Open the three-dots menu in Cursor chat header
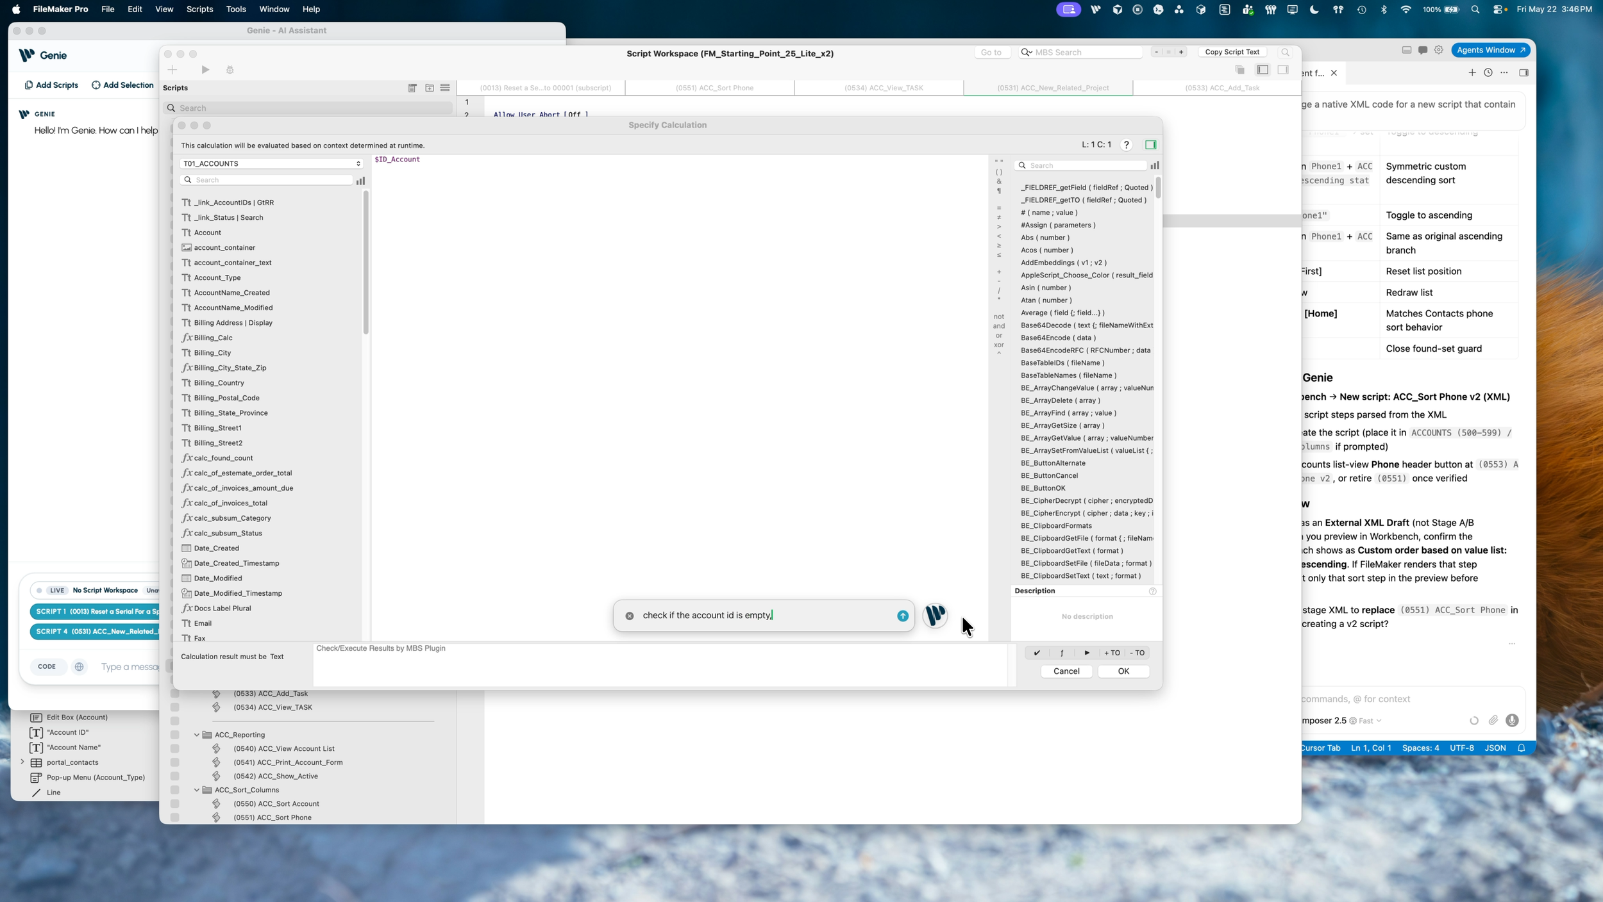1603x902 pixels. coord(1504,72)
